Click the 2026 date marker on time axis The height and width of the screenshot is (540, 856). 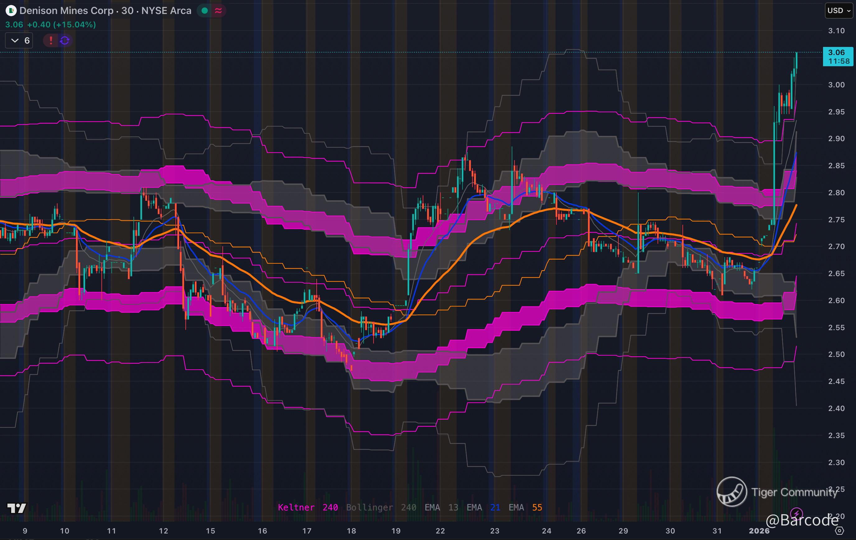point(759,531)
